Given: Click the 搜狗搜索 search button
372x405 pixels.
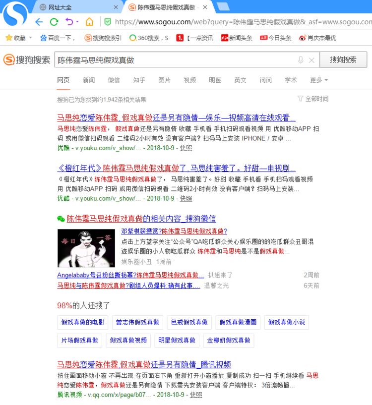Looking at the screenshot, I should [x=343, y=59].
